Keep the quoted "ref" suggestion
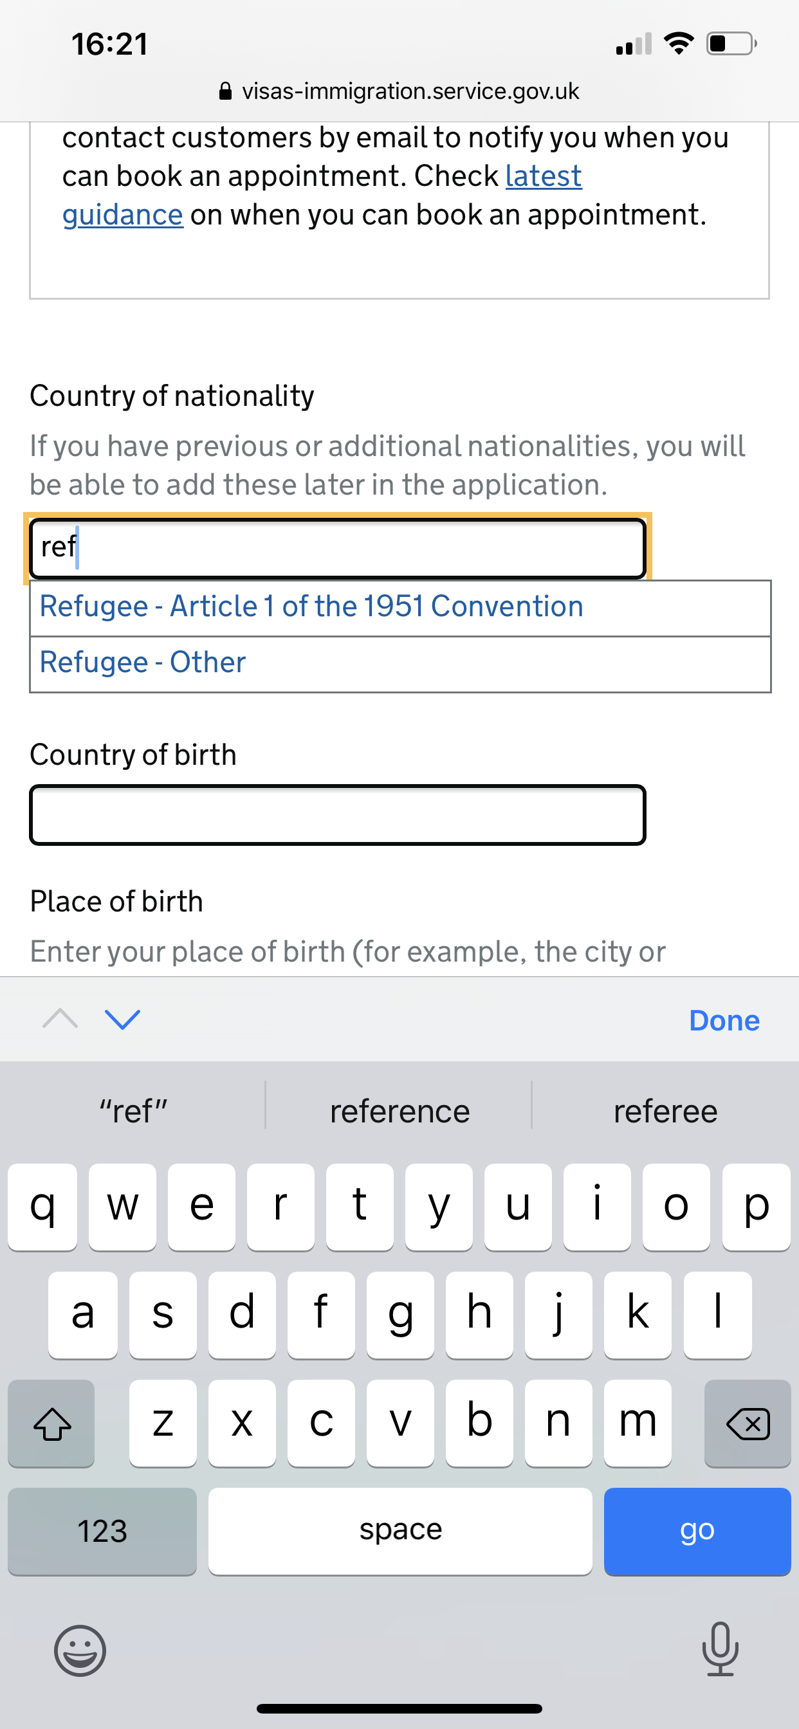The image size is (799, 1729). (x=133, y=1111)
